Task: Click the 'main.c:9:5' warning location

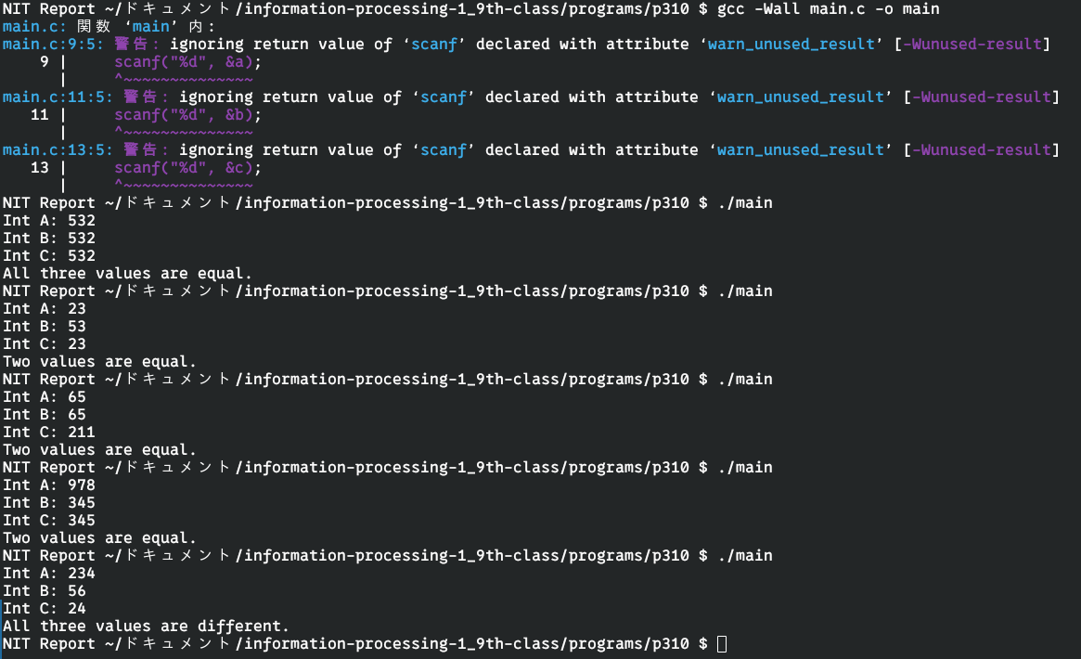Action: coord(54,44)
